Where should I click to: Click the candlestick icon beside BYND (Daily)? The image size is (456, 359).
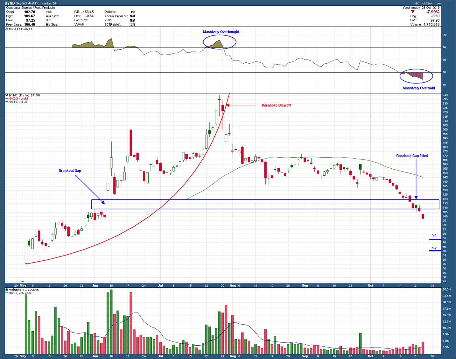pyautogui.click(x=7, y=95)
